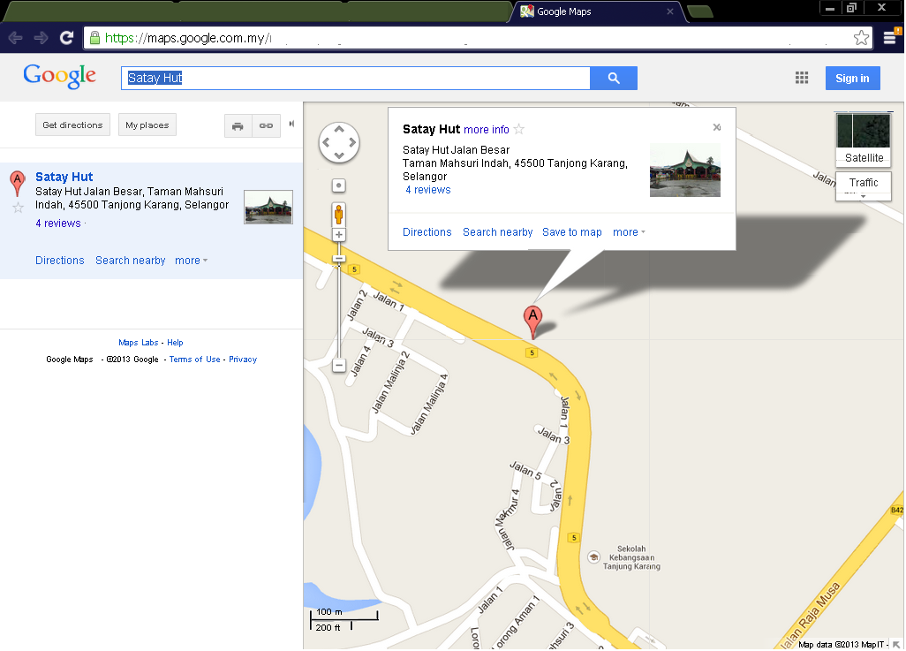The image size is (906, 651).
Task: Click Search nearby in the info window
Action: (497, 232)
